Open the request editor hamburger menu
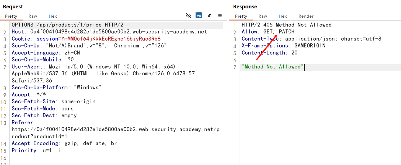The width and height of the screenshot is (401, 165). coord(220,16)
